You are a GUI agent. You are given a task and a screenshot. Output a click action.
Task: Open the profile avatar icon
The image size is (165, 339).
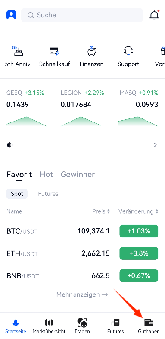pos(11,15)
